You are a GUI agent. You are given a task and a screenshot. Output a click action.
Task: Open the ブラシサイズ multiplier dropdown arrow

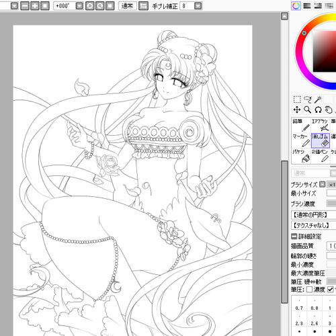click(322, 184)
